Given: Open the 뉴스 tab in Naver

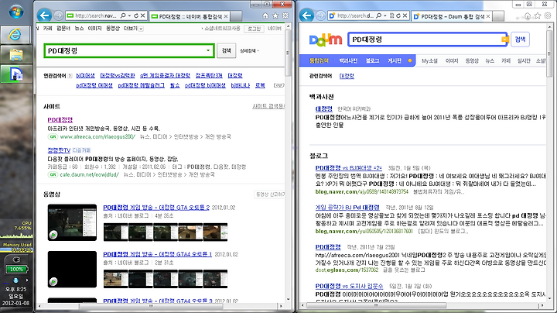Looking at the screenshot, I should point(79,29).
